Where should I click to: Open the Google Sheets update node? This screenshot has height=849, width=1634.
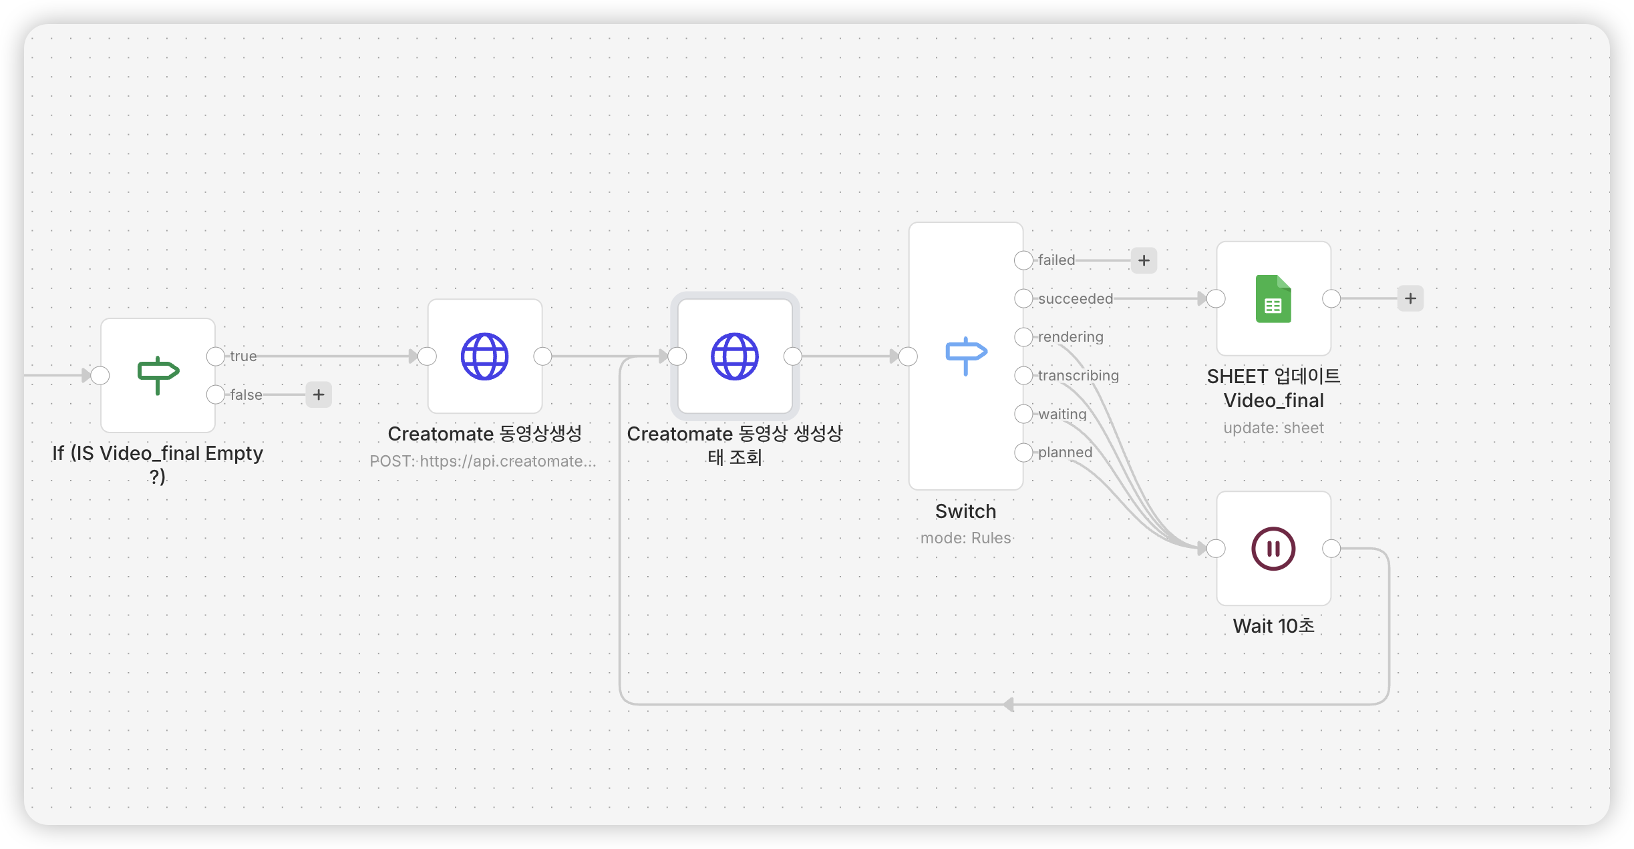coord(1273,298)
